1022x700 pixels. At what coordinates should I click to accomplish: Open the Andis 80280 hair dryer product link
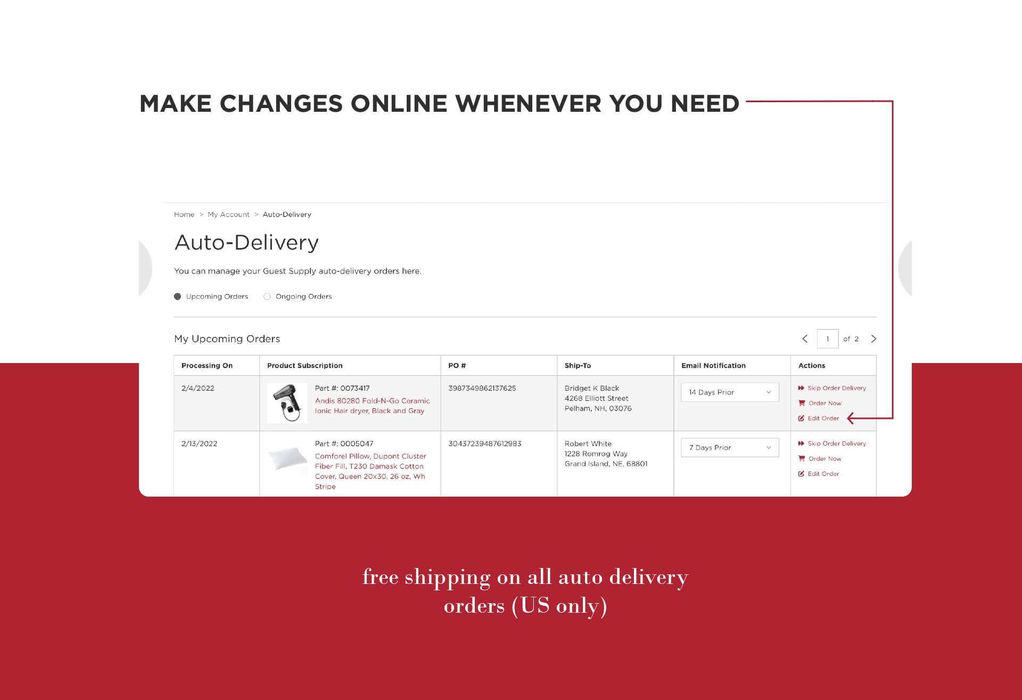coord(373,406)
